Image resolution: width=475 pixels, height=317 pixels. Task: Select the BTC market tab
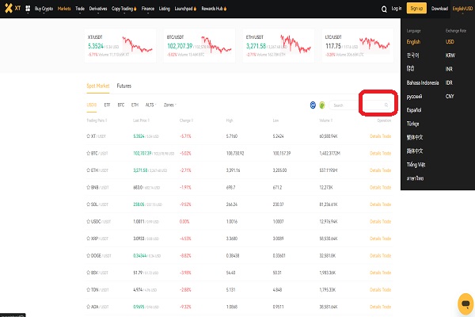(121, 105)
